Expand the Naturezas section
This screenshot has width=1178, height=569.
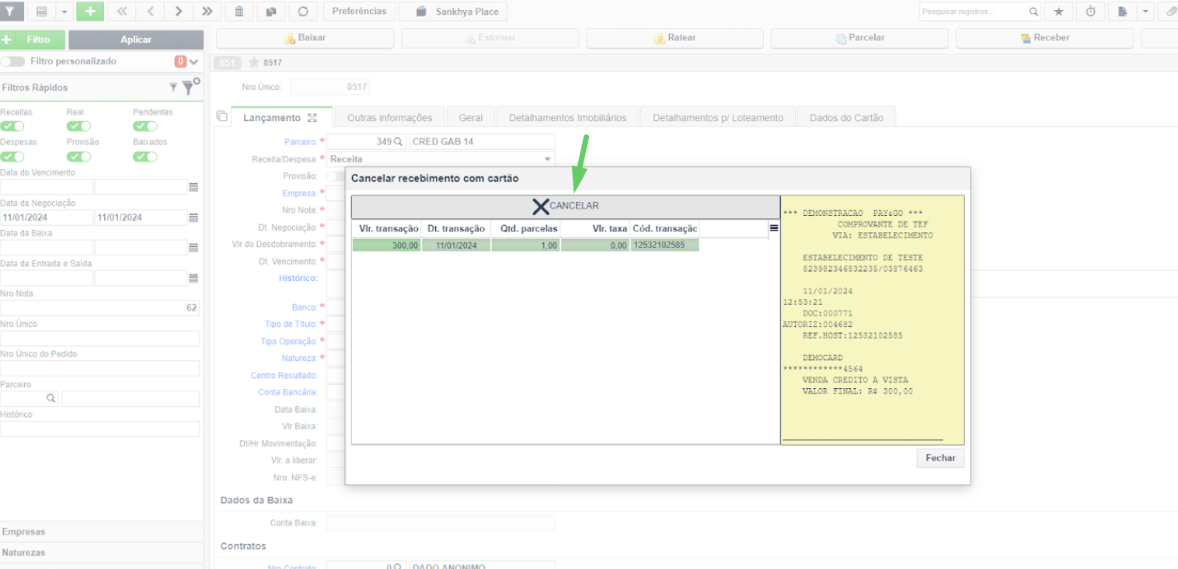(x=102, y=553)
